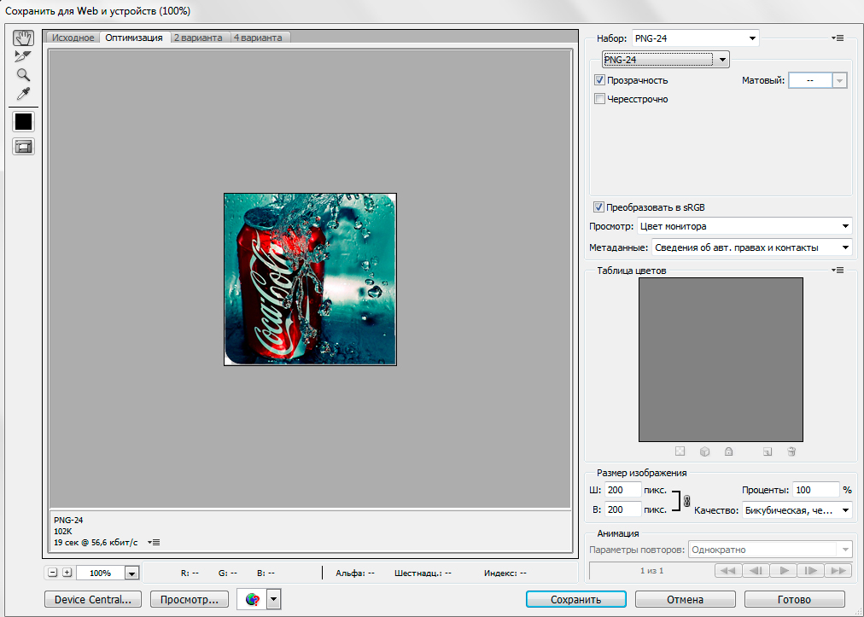Viewport: 864px width, 617px height.
Task: Click the black eyedropper color swatch
Action: [x=23, y=122]
